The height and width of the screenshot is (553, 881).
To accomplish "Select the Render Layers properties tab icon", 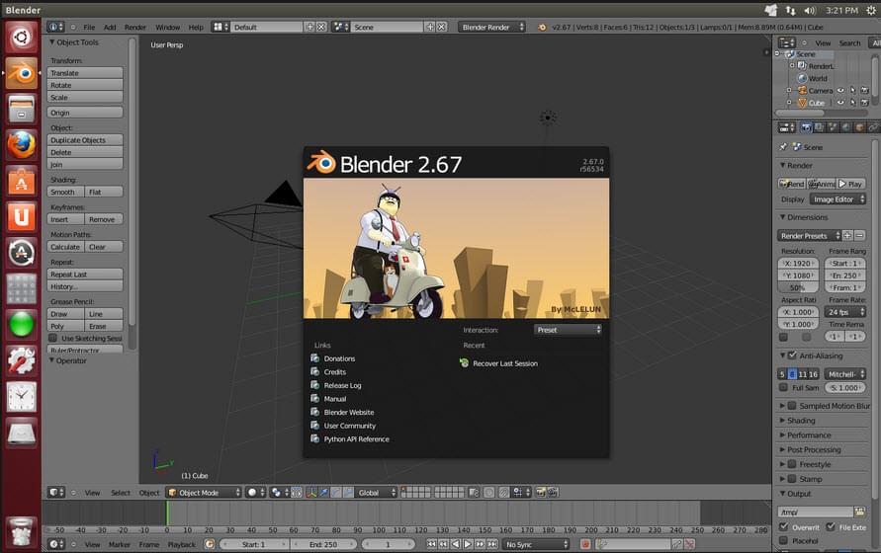I will (819, 127).
